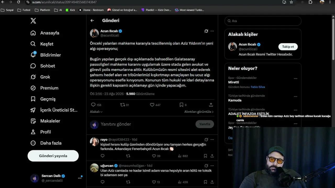Open account menu dots beside Sercan Dallı

click(x=80, y=178)
